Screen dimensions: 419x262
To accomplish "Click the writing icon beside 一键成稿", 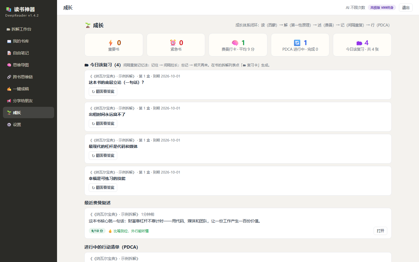I will click(x=9, y=89).
